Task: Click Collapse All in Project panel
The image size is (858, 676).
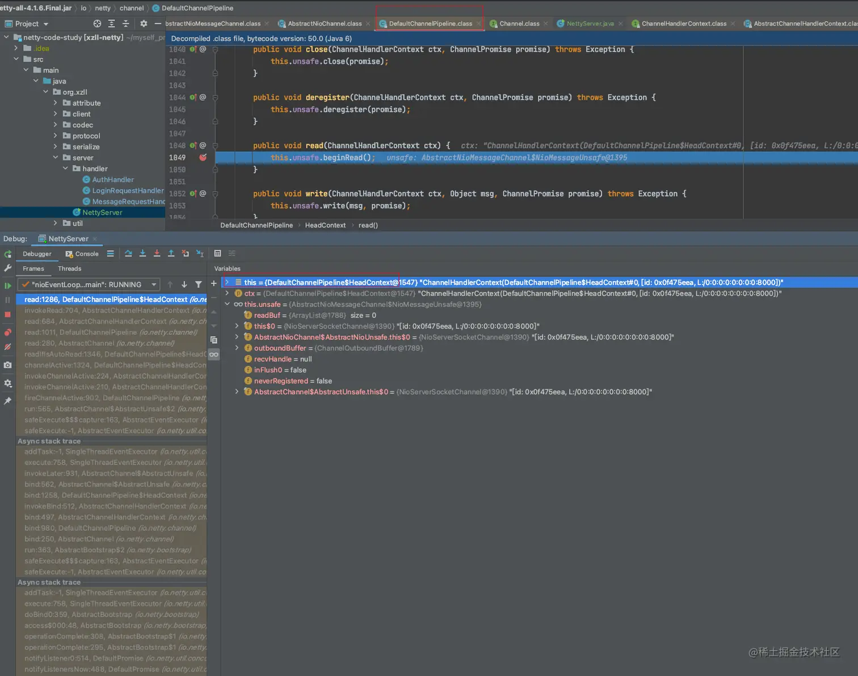Action: point(126,24)
